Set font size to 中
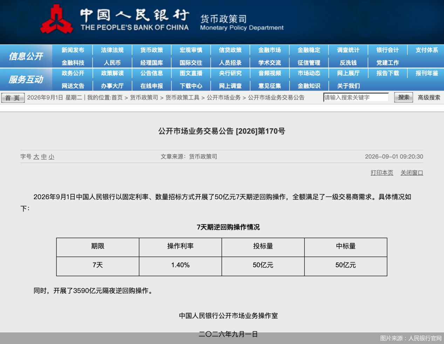Image resolution: width=444 pixels, height=344 pixels. coord(44,157)
